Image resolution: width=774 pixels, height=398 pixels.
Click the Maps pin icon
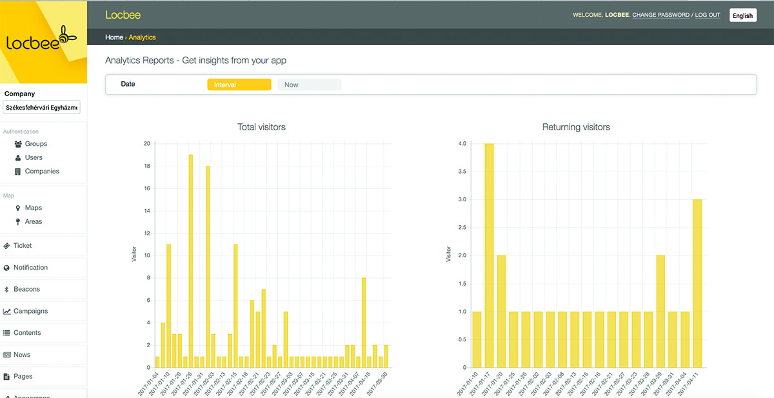click(18, 208)
